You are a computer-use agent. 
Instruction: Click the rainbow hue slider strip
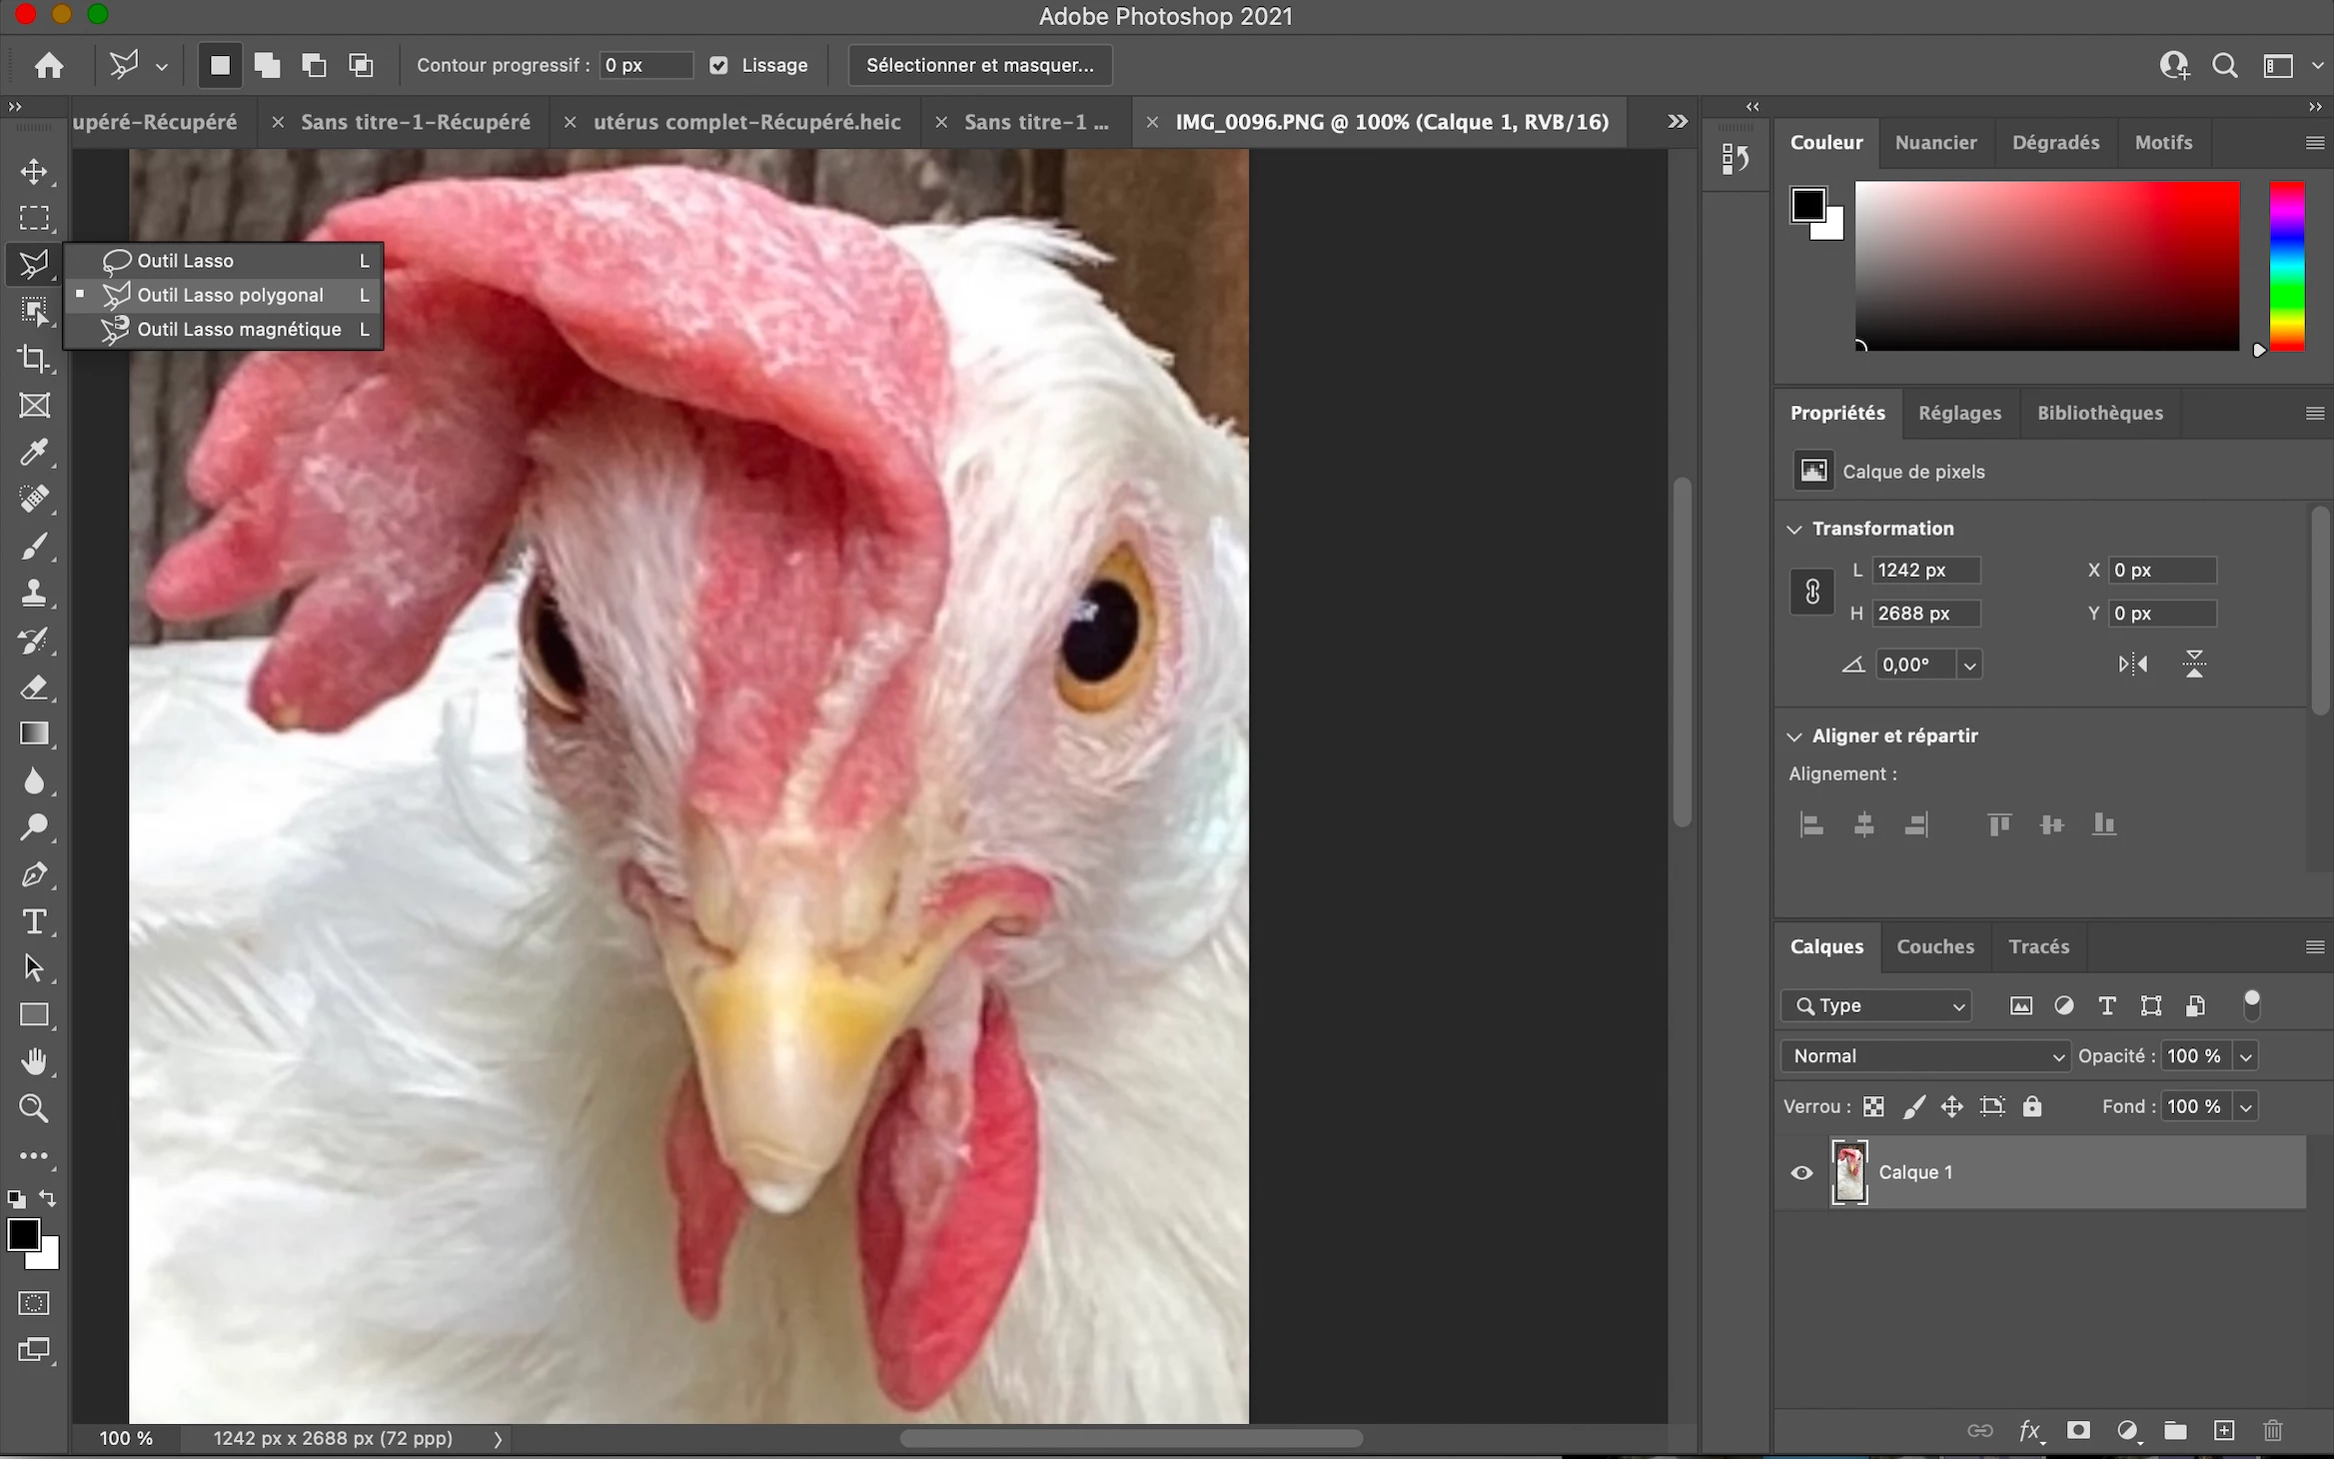(2286, 266)
